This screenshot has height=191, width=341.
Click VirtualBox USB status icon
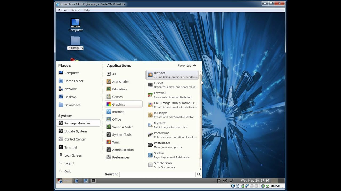[x=242, y=186]
